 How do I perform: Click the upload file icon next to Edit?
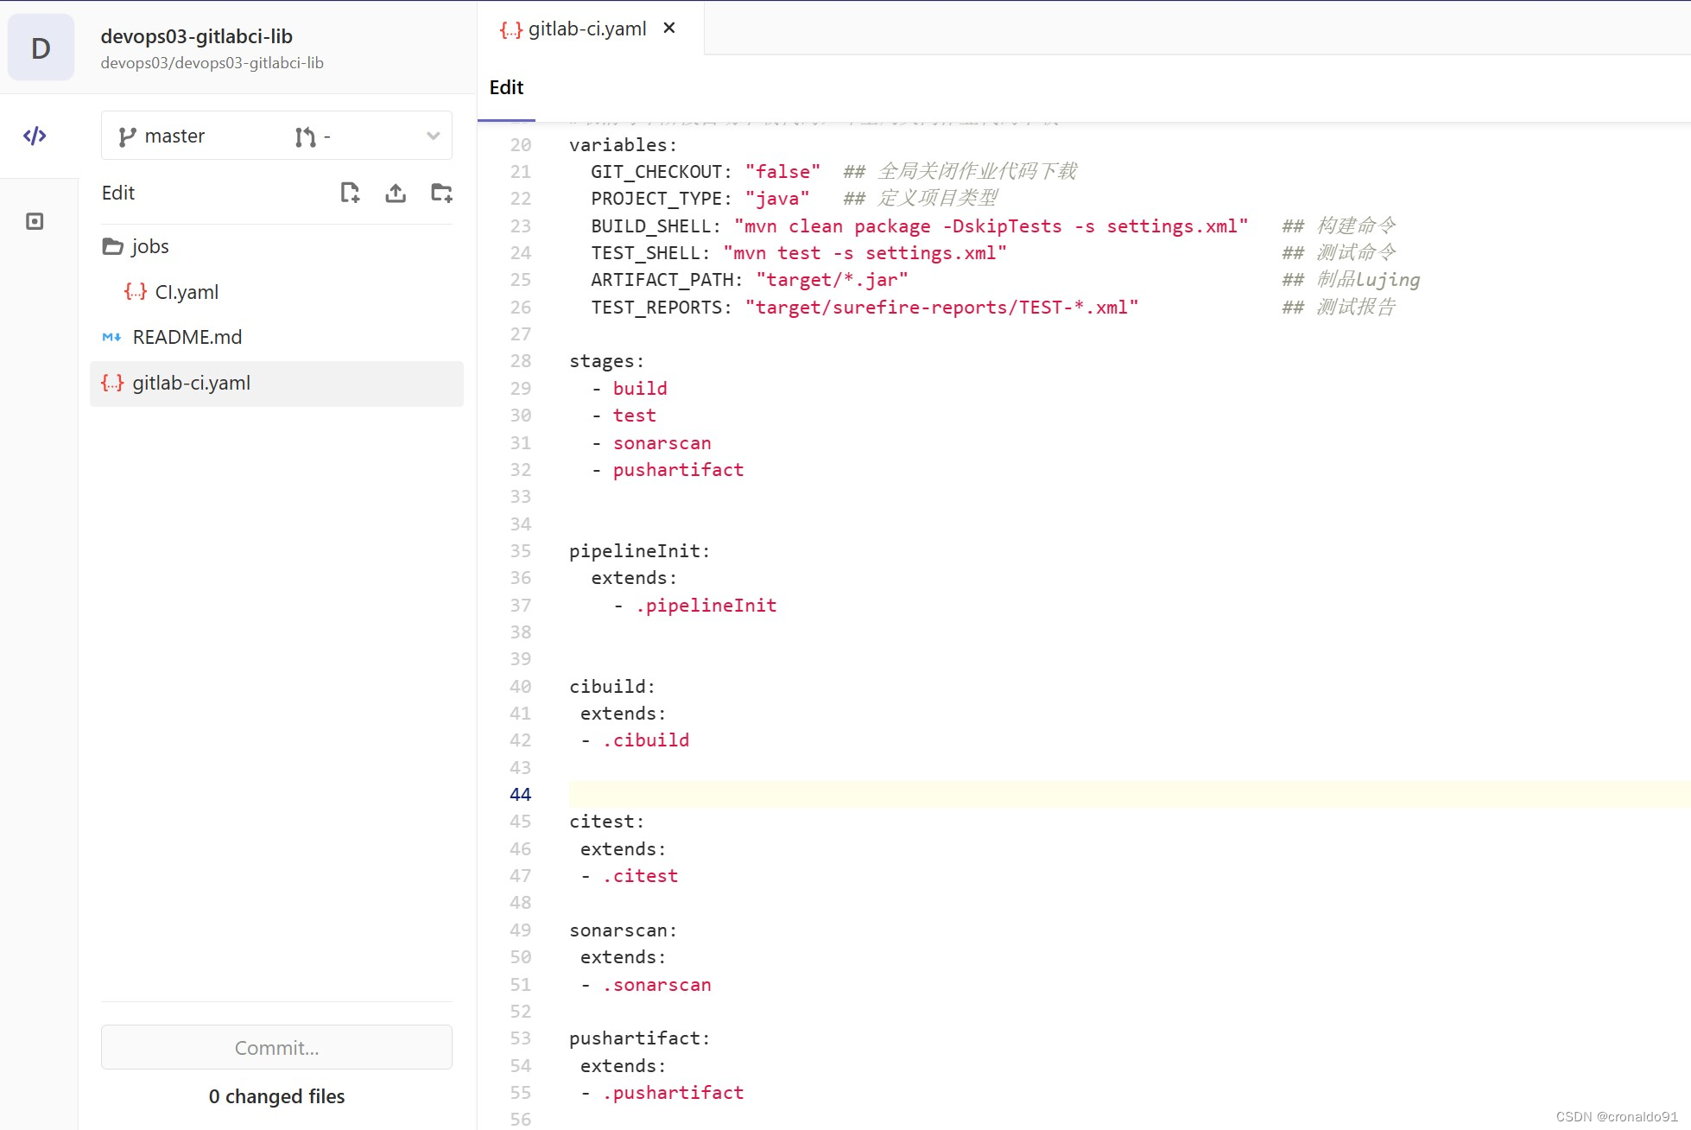pyautogui.click(x=396, y=193)
